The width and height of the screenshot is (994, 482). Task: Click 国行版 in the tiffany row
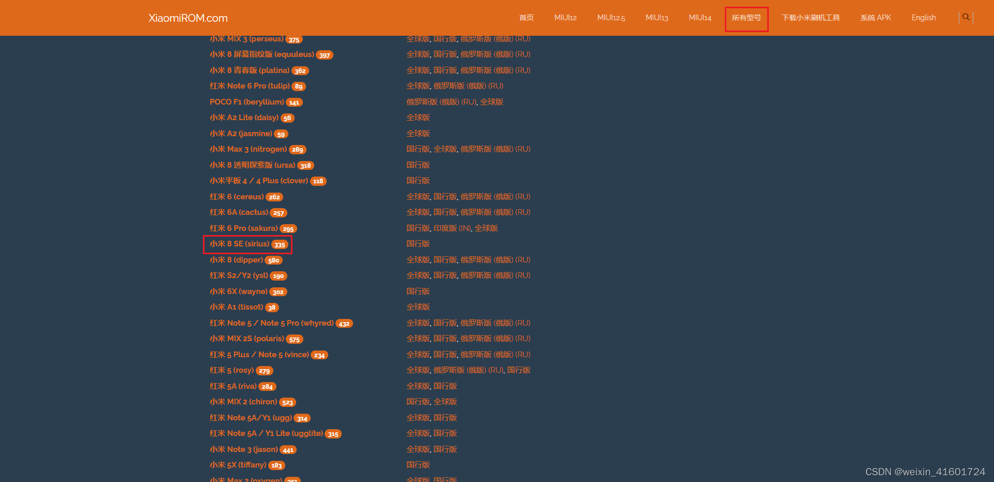(418, 465)
